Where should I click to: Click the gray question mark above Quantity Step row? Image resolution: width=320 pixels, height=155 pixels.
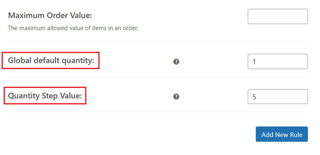click(x=176, y=62)
